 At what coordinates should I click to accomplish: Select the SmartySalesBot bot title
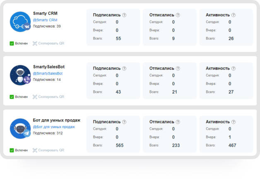click(x=49, y=67)
